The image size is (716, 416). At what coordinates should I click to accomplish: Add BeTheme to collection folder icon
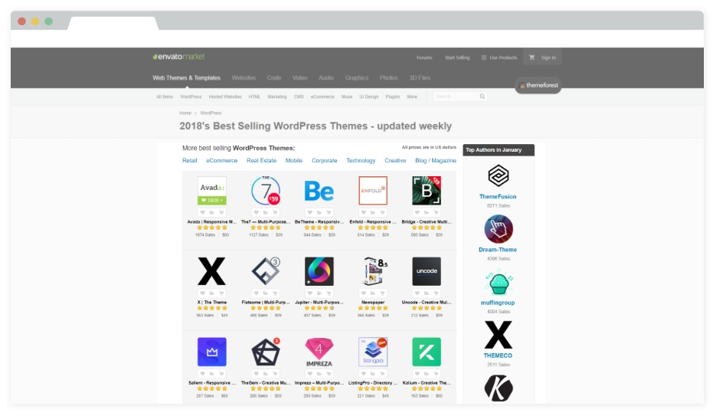click(x=319, y=212)
